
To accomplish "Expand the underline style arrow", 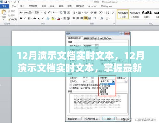I will pyautogui.click(x=32, y=18).
